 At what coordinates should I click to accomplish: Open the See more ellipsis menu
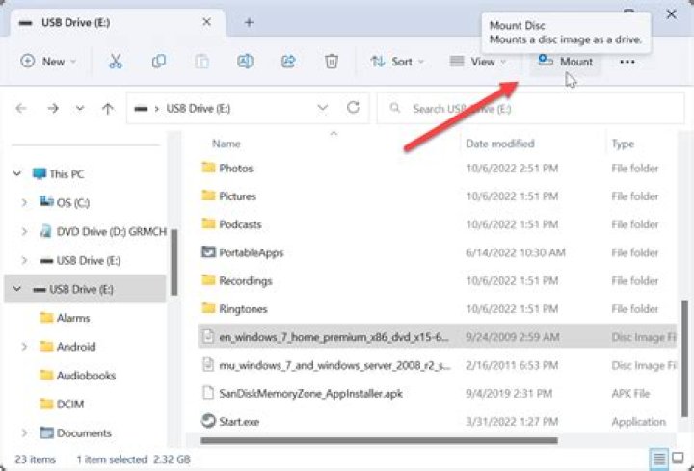click(627, 62)
